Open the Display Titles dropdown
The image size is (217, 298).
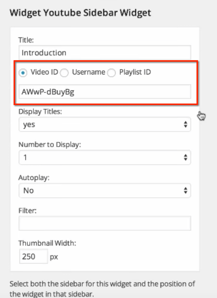pos(105,125)
